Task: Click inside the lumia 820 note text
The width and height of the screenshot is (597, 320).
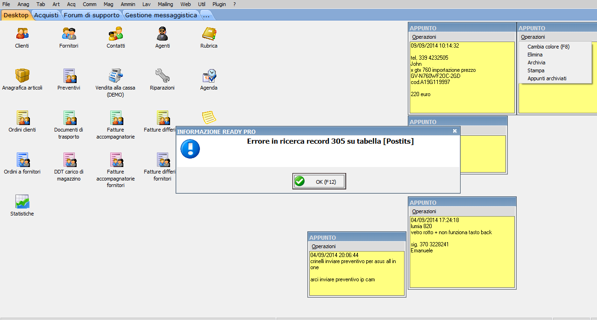Action: [462, 252]
